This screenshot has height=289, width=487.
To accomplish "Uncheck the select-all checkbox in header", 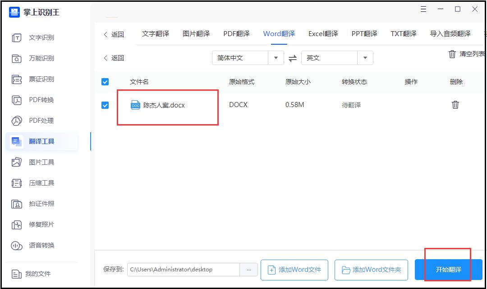I will (105, 82).
